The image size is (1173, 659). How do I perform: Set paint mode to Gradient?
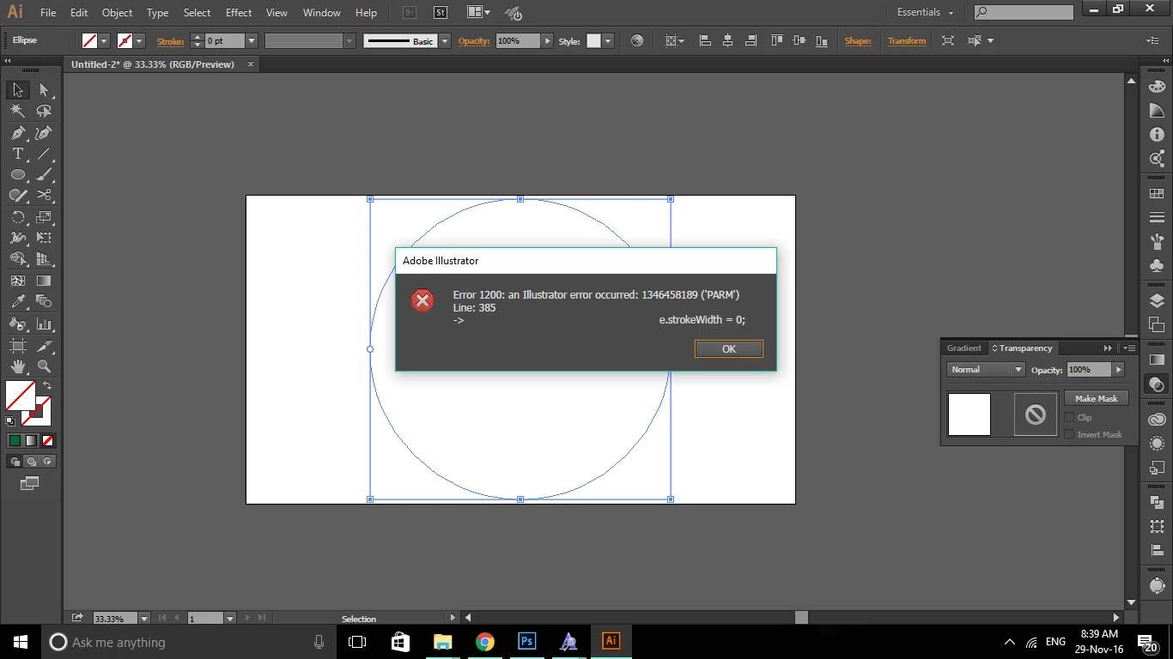(31, 440)
